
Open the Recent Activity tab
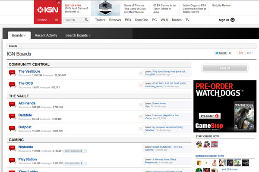point(46,35)
